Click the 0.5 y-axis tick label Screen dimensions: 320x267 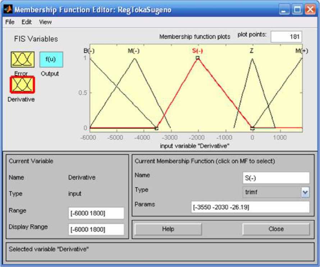tap(83, 93)
